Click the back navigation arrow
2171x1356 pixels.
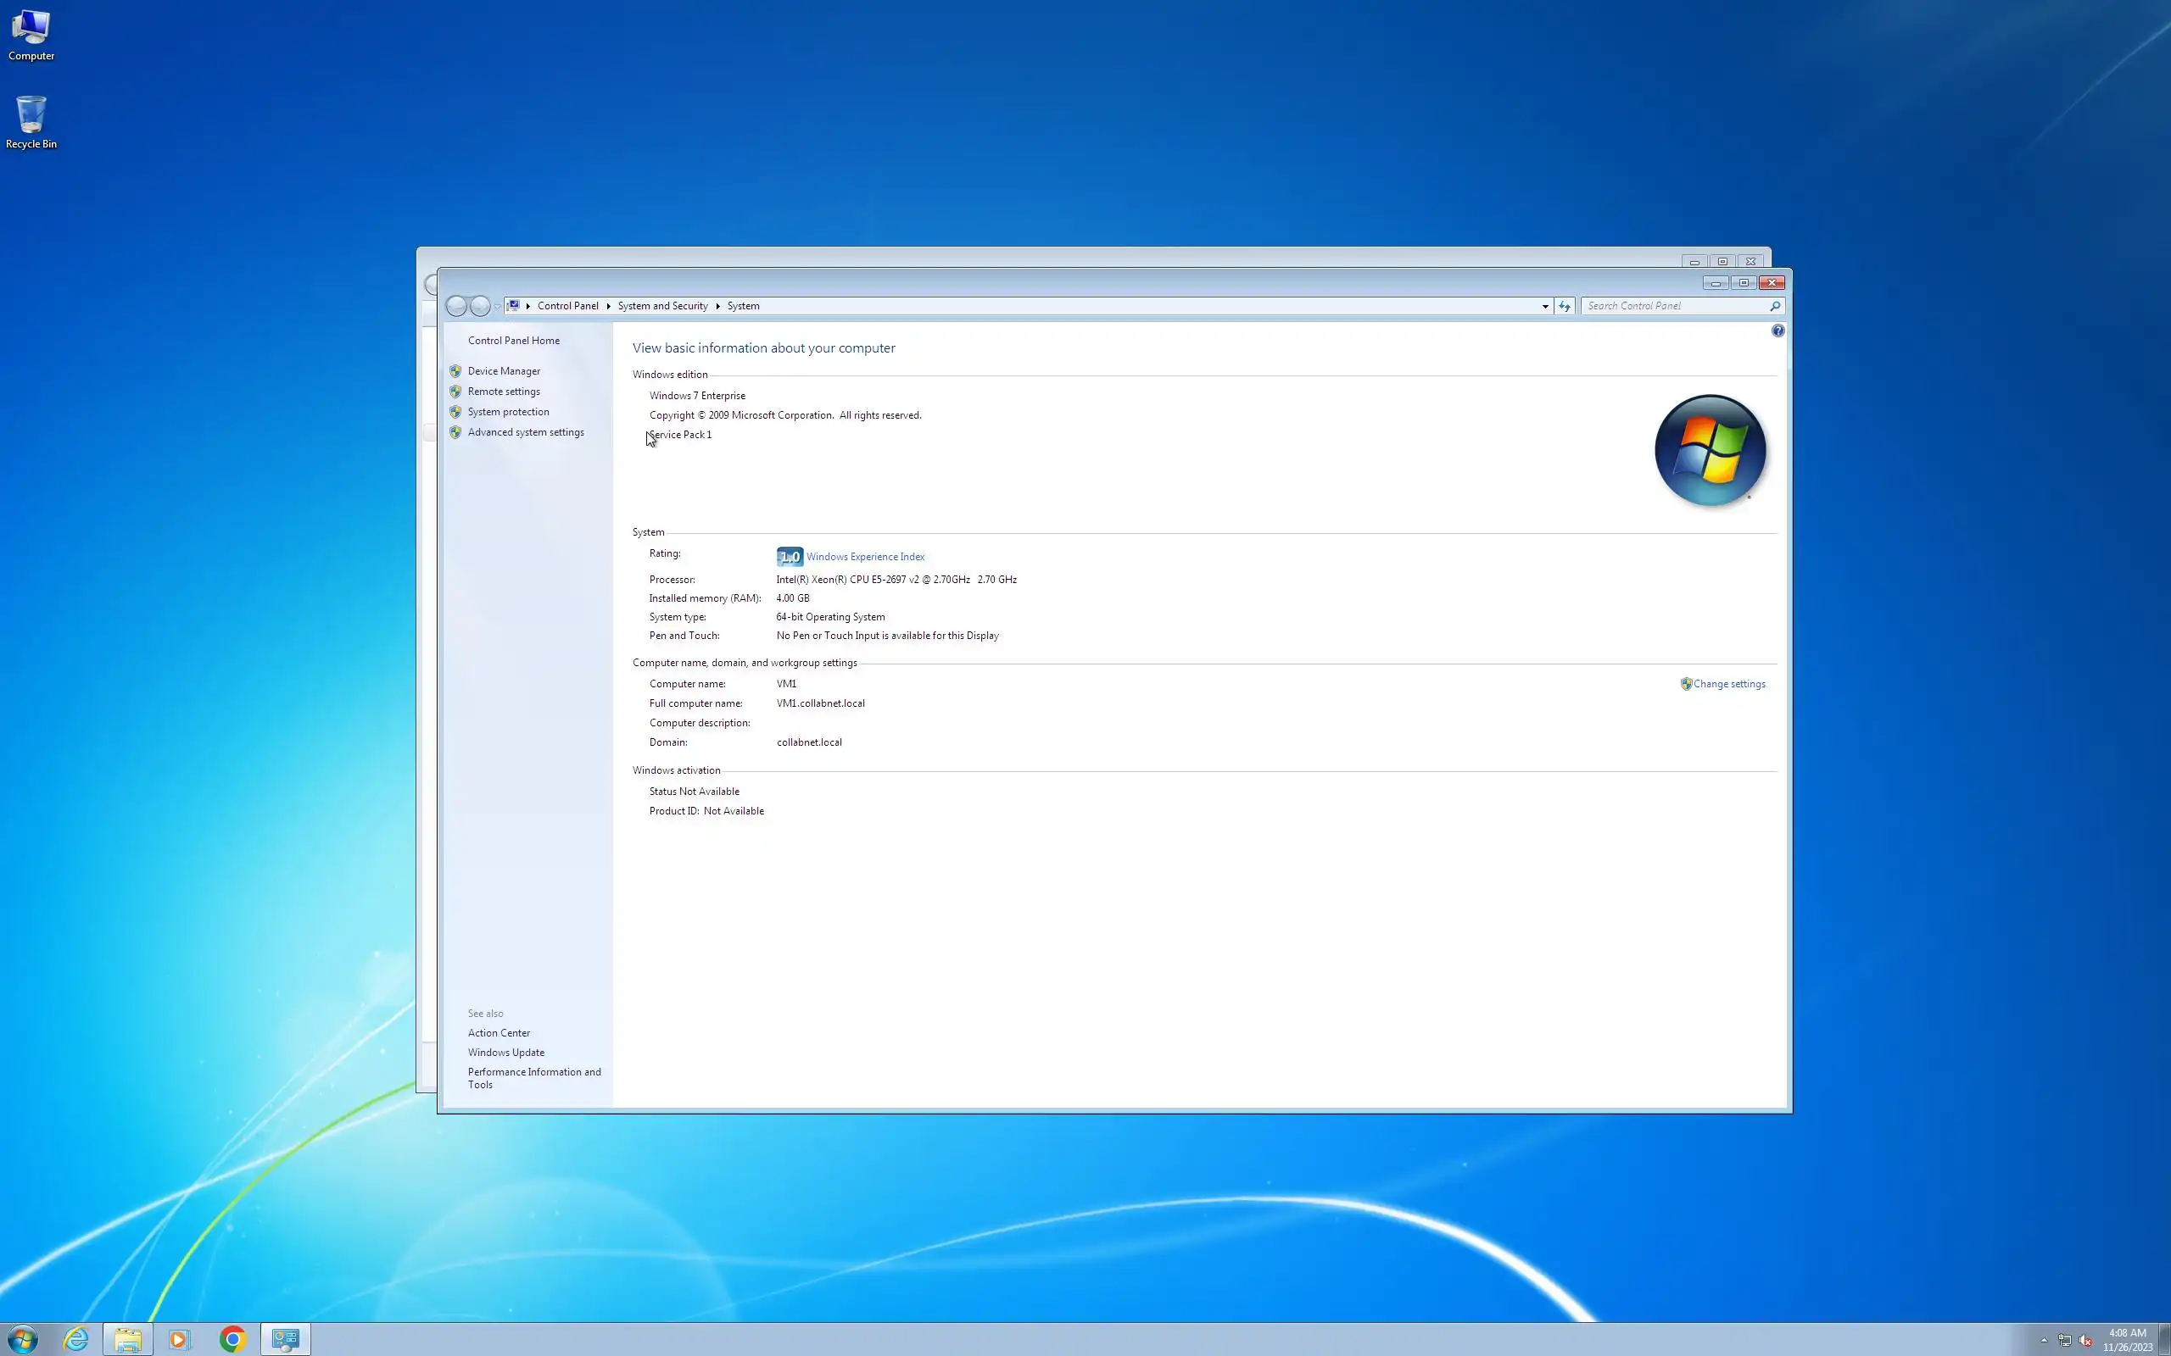pos(456,307)
